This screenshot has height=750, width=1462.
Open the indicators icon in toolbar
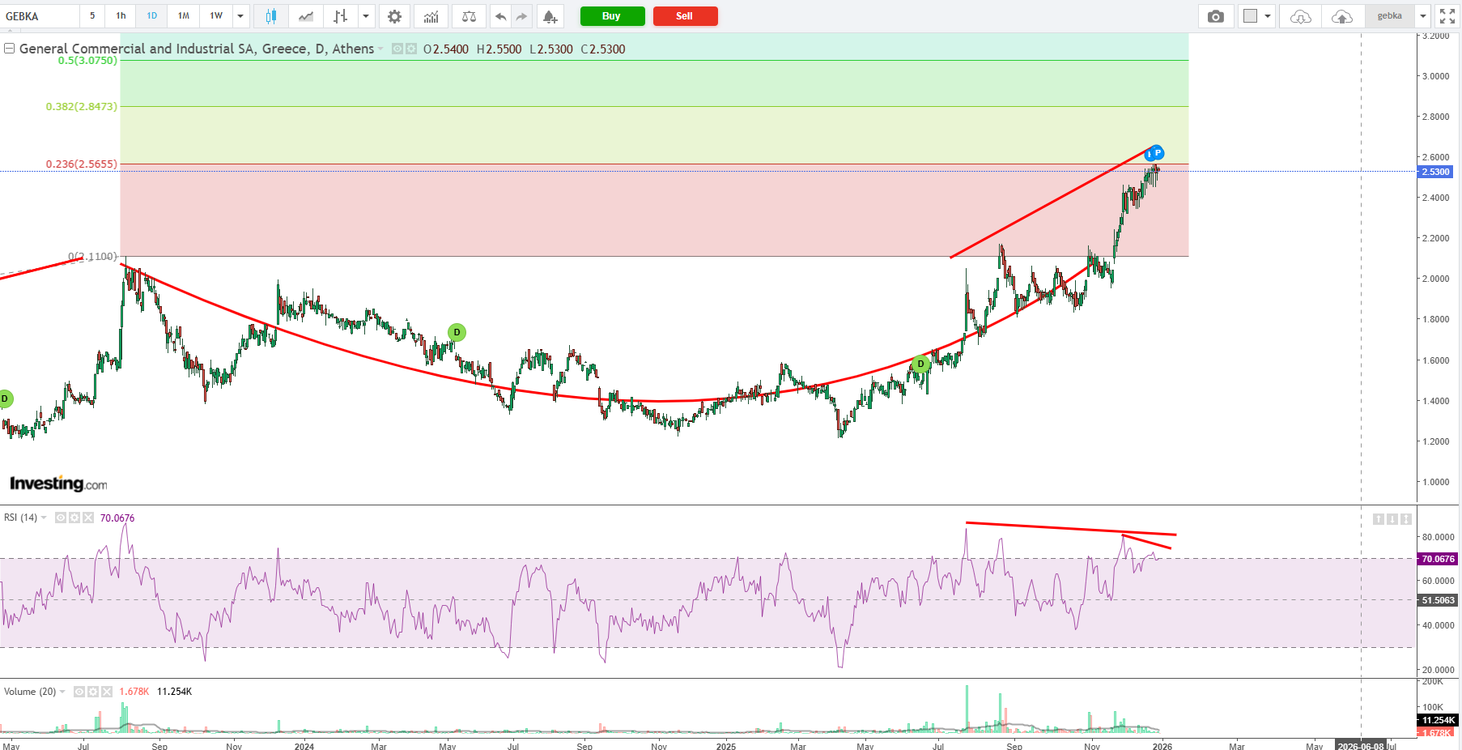431,16
